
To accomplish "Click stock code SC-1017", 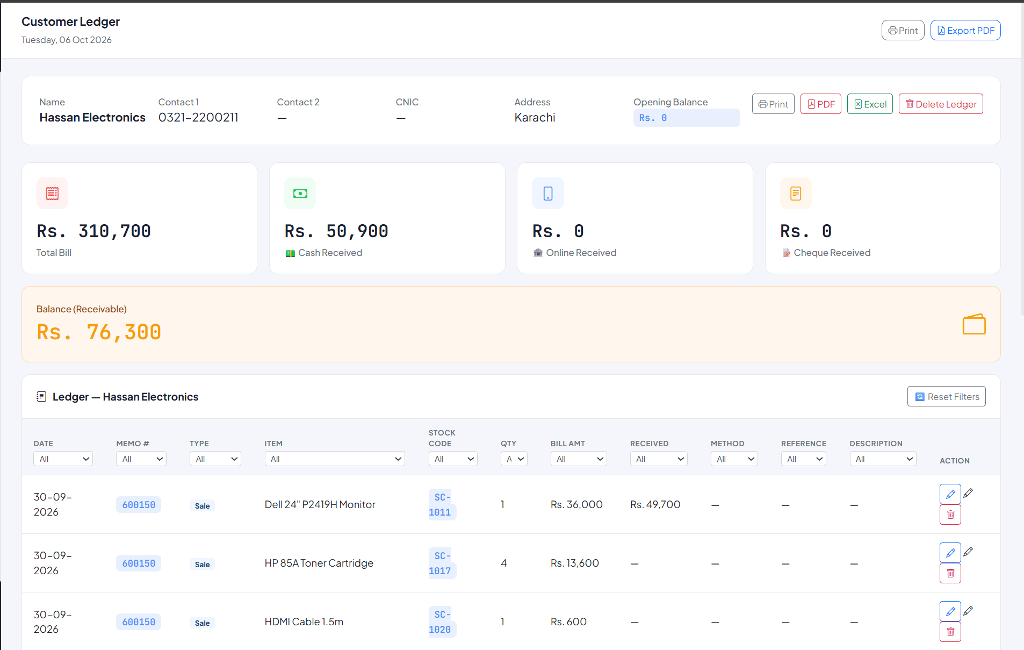I will (x=442, y=563).
